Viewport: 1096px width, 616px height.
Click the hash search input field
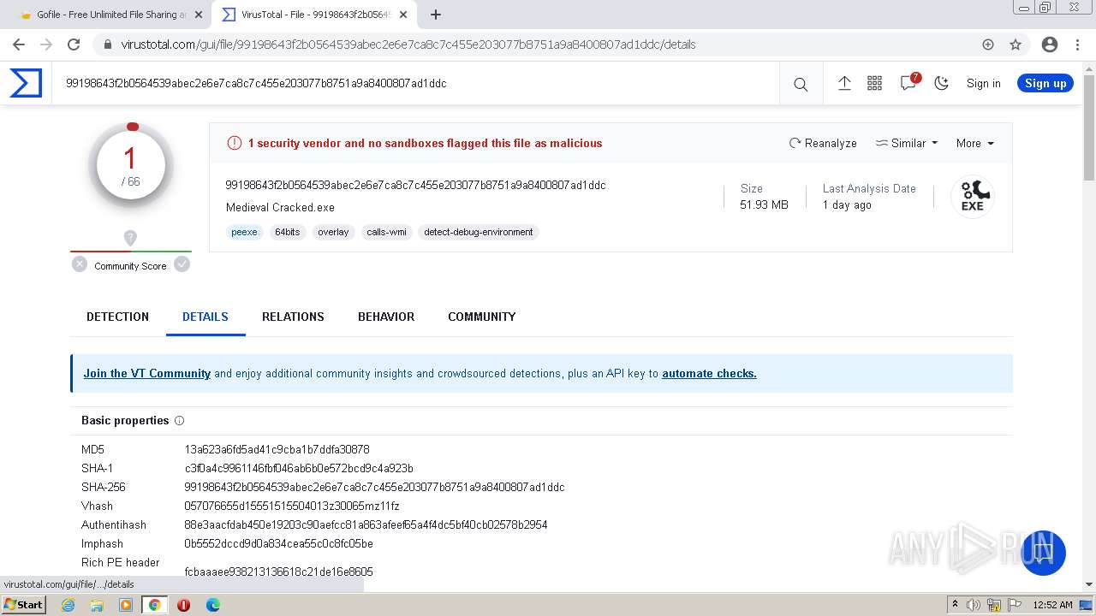coord(415,83)
